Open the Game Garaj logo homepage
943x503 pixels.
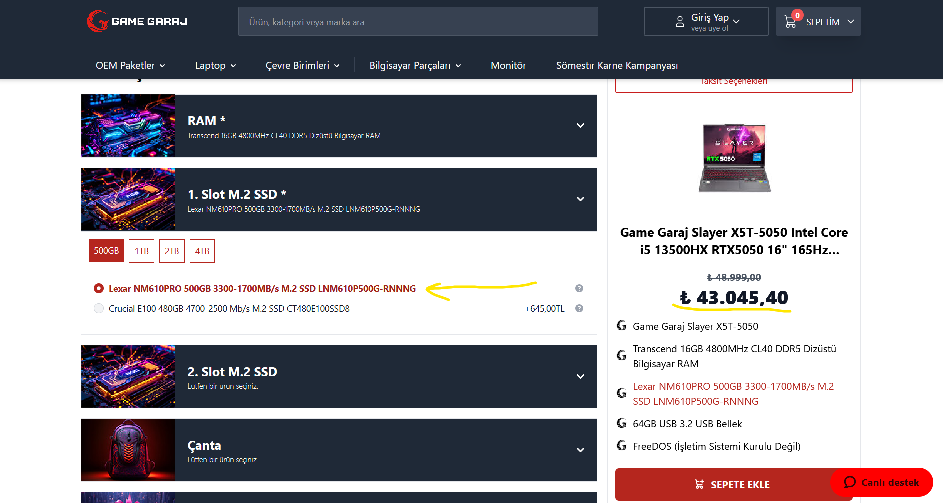tap(137, 21)
